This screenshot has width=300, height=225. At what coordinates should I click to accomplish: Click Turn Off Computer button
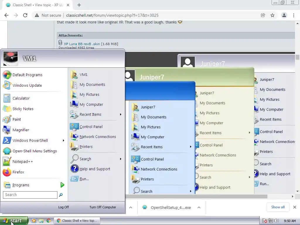(x=103, y=207)
